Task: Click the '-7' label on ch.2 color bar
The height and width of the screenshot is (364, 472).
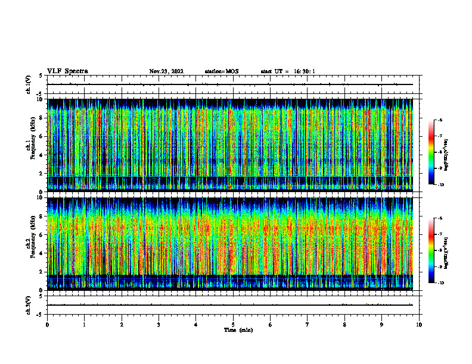Action: click(440, 234)
